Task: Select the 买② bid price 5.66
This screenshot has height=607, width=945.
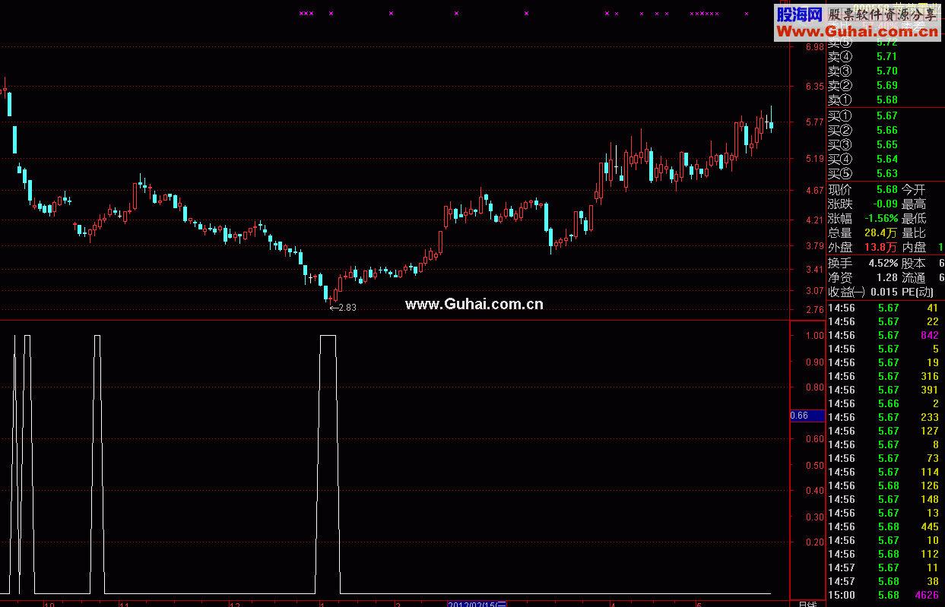Action: point(886,130)
